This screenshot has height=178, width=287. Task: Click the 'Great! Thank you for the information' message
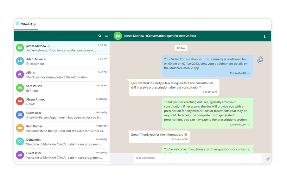[159, 137]
